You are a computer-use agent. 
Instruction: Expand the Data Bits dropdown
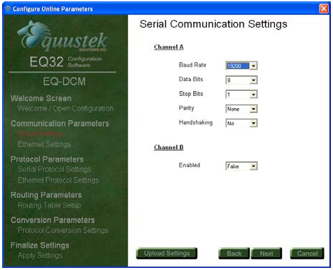tap(253, 80)
